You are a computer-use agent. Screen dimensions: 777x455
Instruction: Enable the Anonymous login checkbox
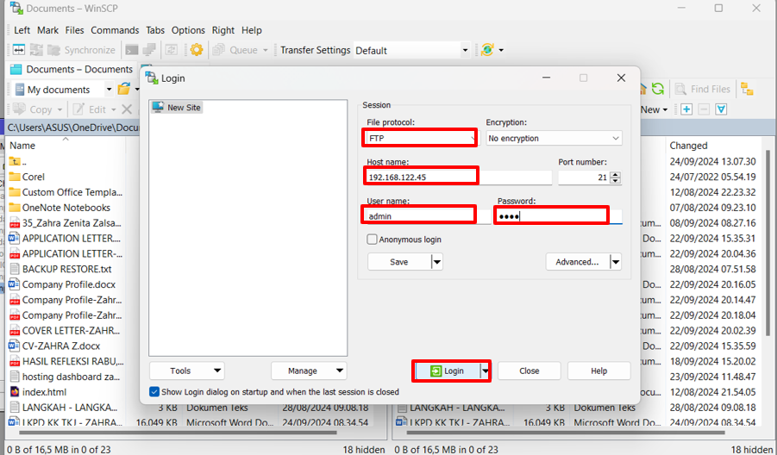(x=373, y=240)
